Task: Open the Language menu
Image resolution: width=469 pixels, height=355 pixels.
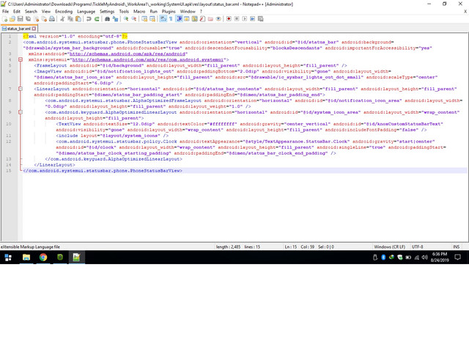Action: click(86, 12)
